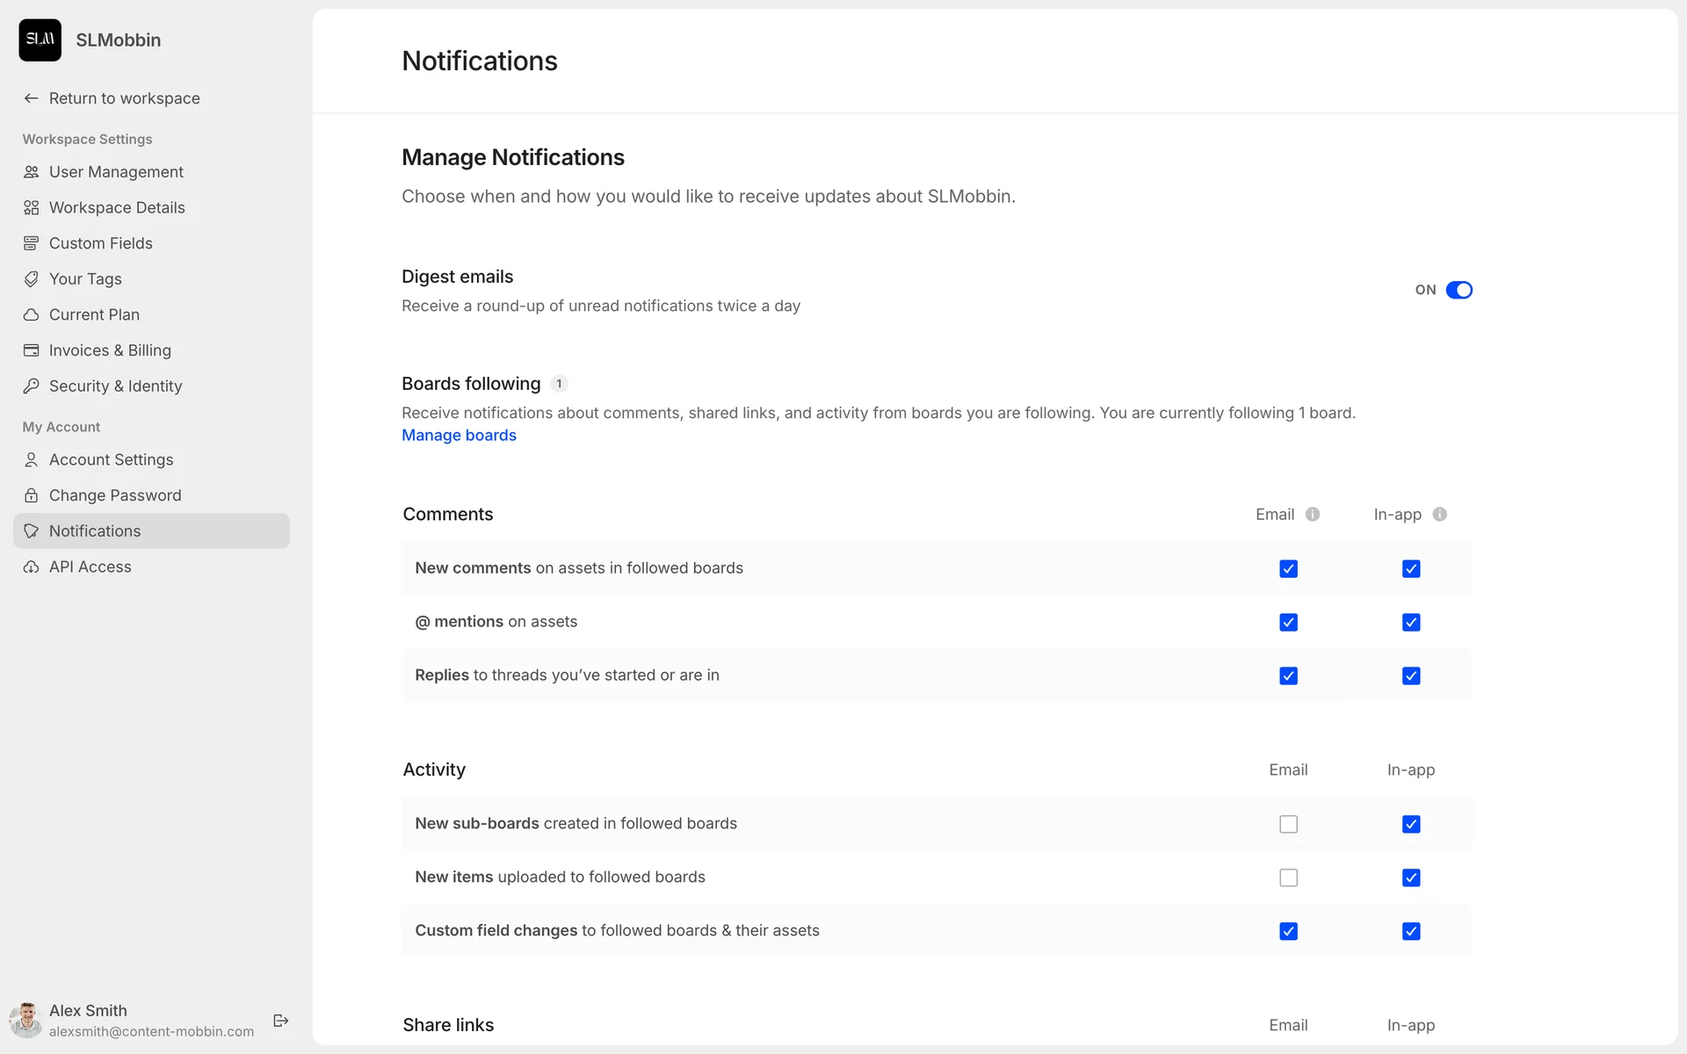The image size is (1687, 1054).
Task: Click Alex Smith profile avatar
Action: click(25, 1020)
